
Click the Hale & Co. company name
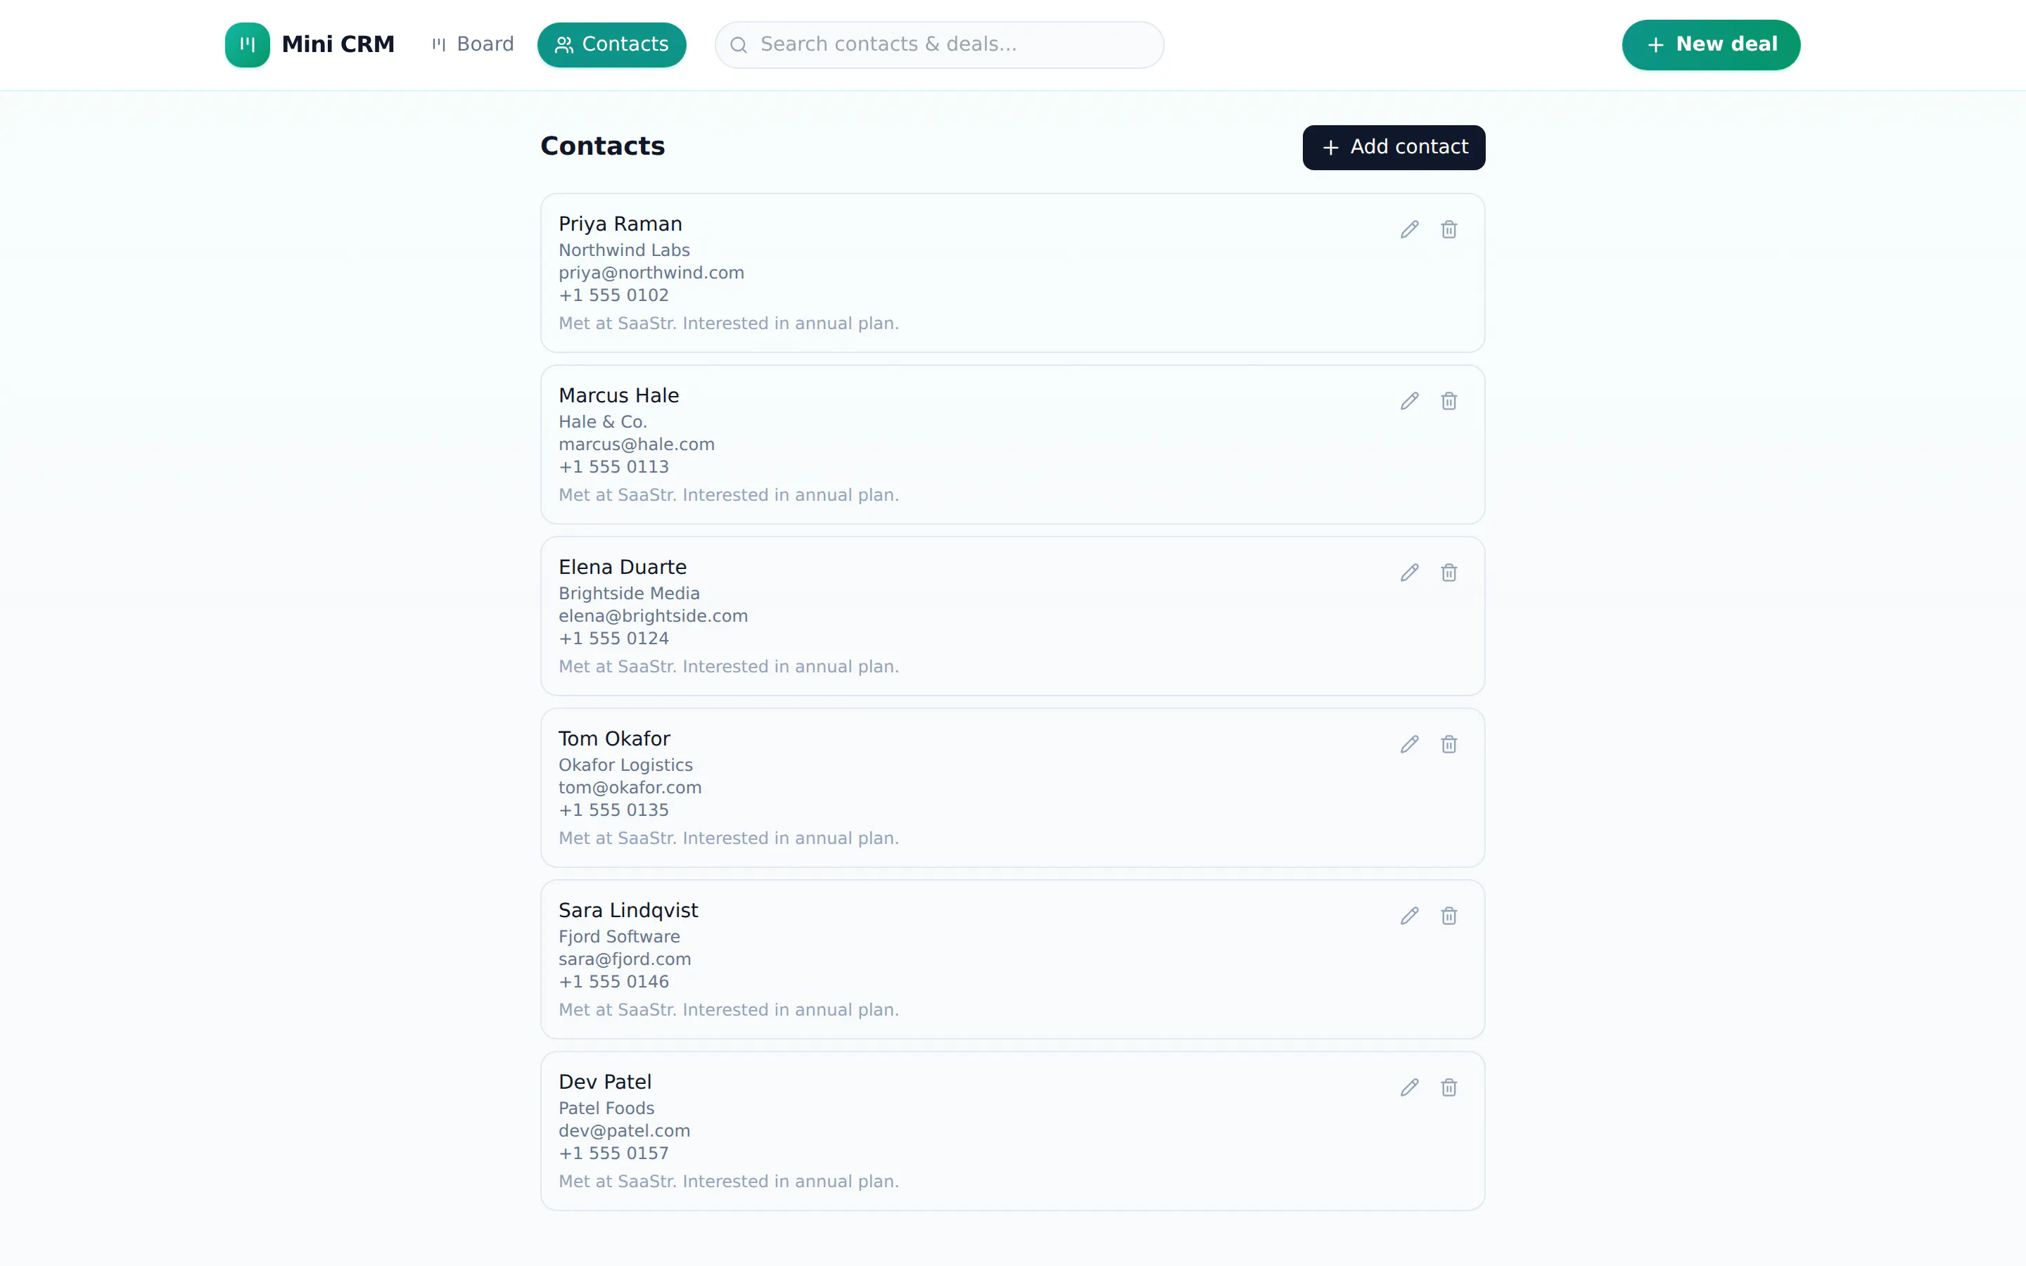(603, 422)
